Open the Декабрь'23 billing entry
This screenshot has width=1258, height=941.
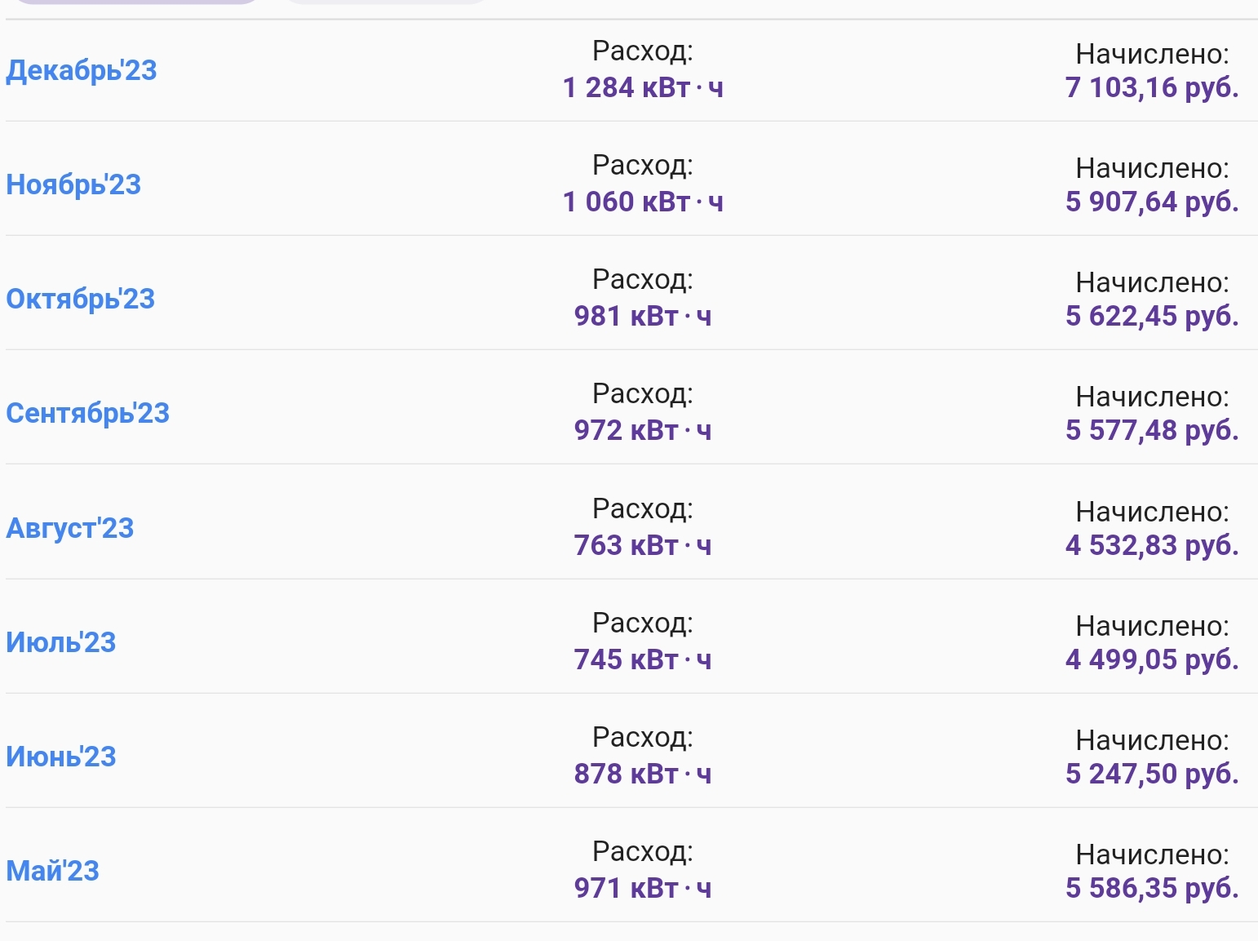click(82, 70)
